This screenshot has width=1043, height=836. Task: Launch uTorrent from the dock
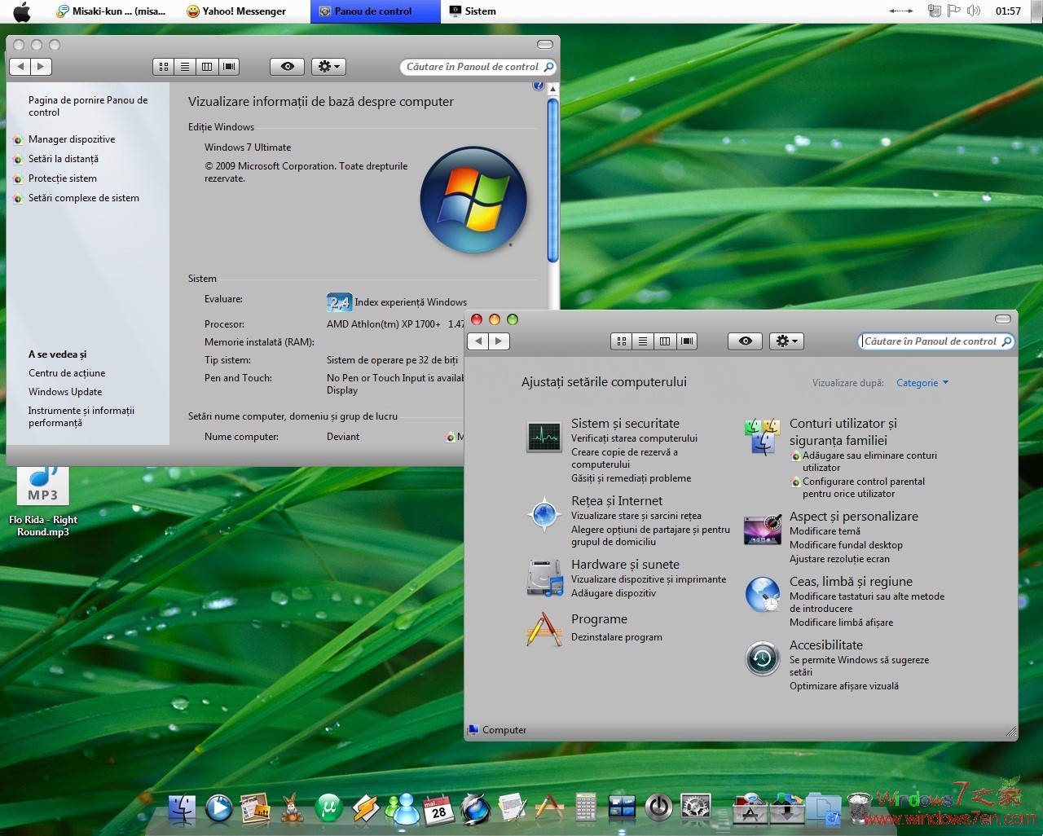point(328,808)
